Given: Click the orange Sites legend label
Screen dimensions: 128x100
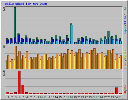Looking at the screenshot, I should click(125, 65).
